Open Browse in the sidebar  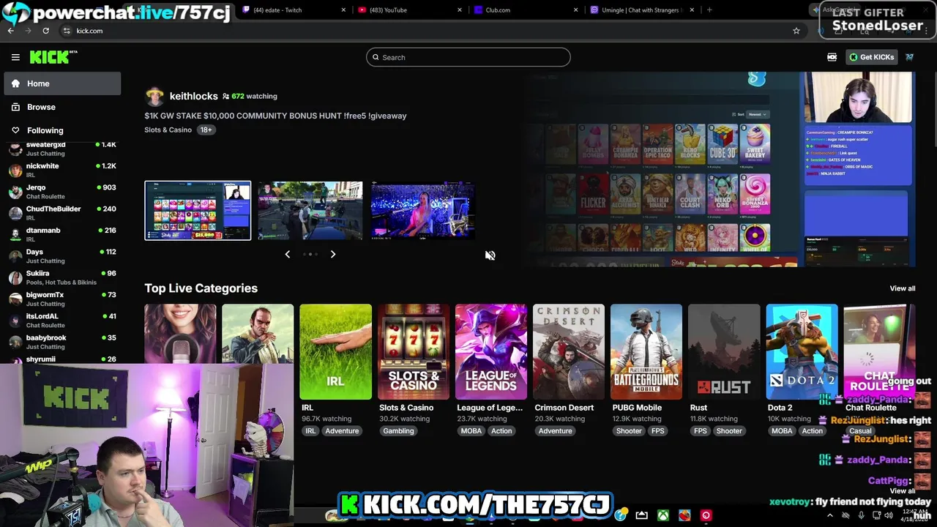coord(62,107)
